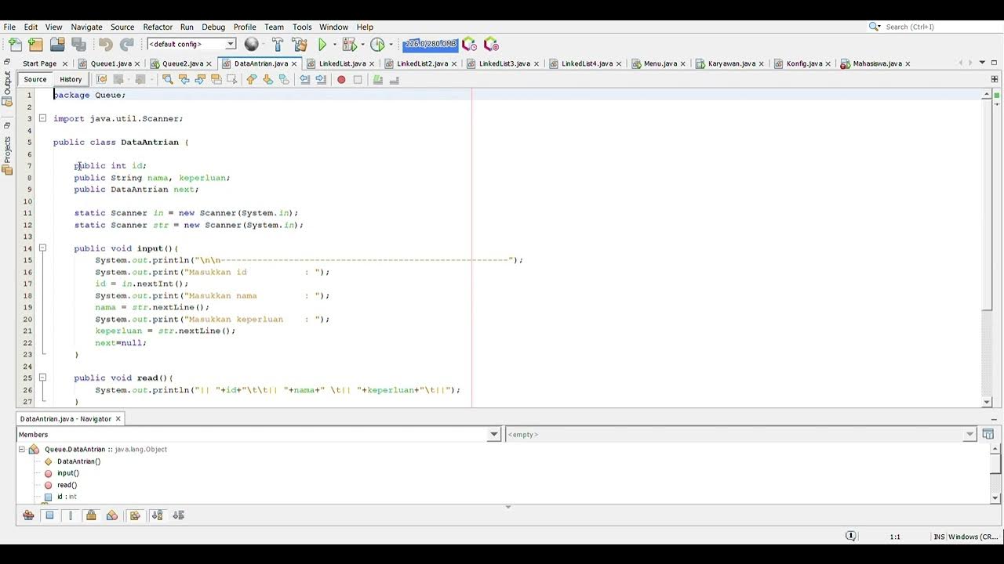The image size is (1004, 564).
Task: Toggle Show Static Members in Navigator
Action: [x=71, y=515]
